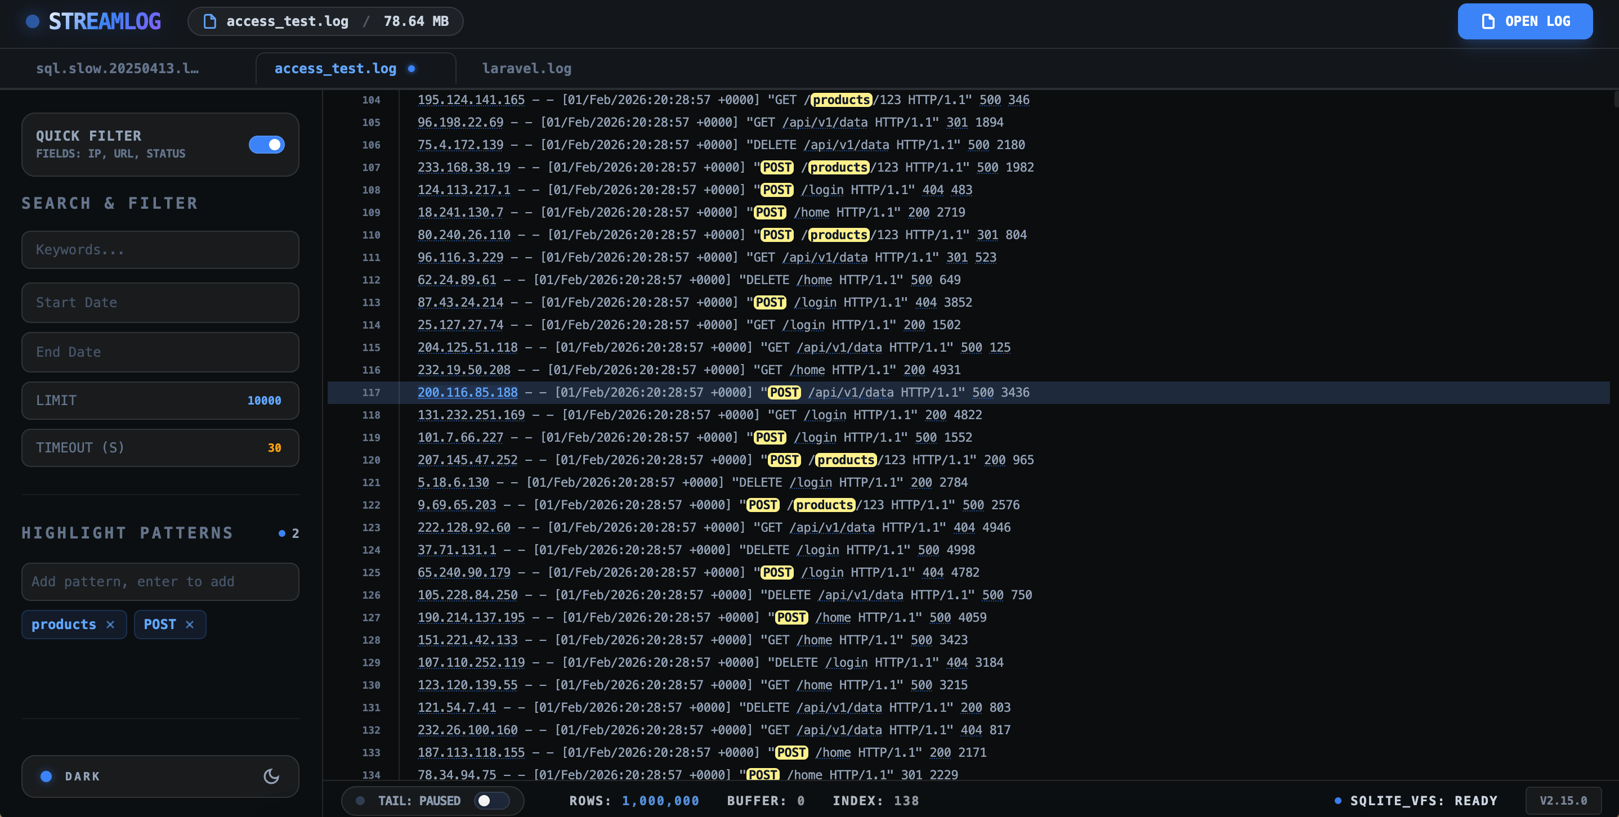Screen dimensions: 1619x817
Task: Focus the Keywords search field
Action: (x=160, y=249)
